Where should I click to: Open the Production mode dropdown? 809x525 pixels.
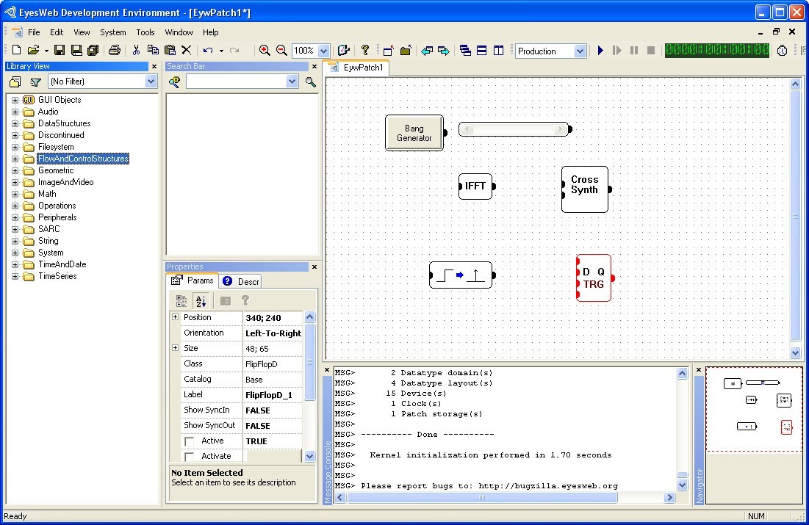click(580, 51)
